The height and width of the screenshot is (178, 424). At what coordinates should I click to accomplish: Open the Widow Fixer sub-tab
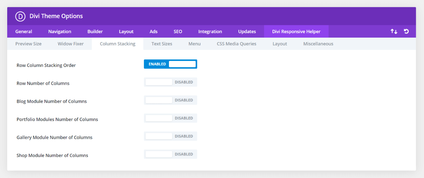point(71,44)
